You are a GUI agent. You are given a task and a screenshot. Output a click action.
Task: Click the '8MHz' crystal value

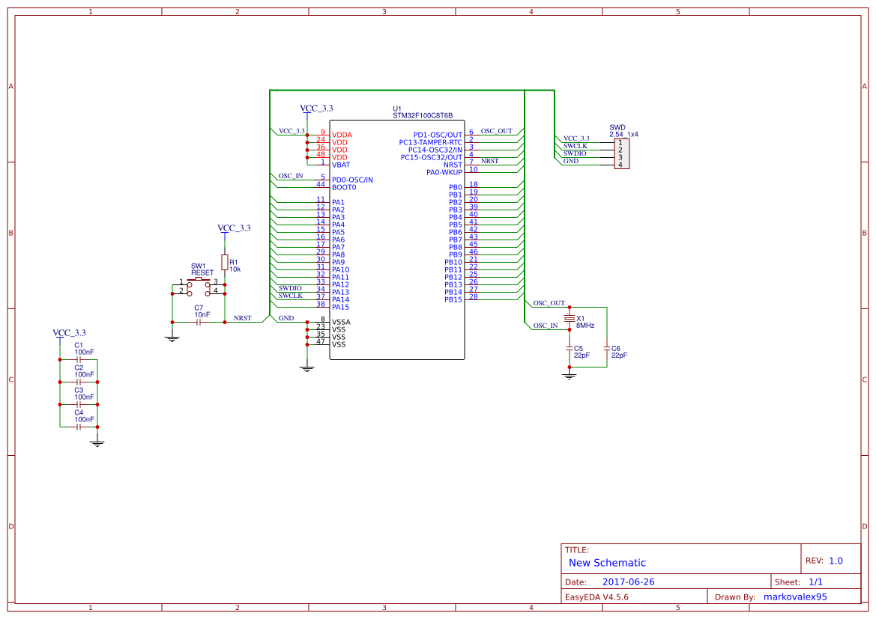click(585, 326)
